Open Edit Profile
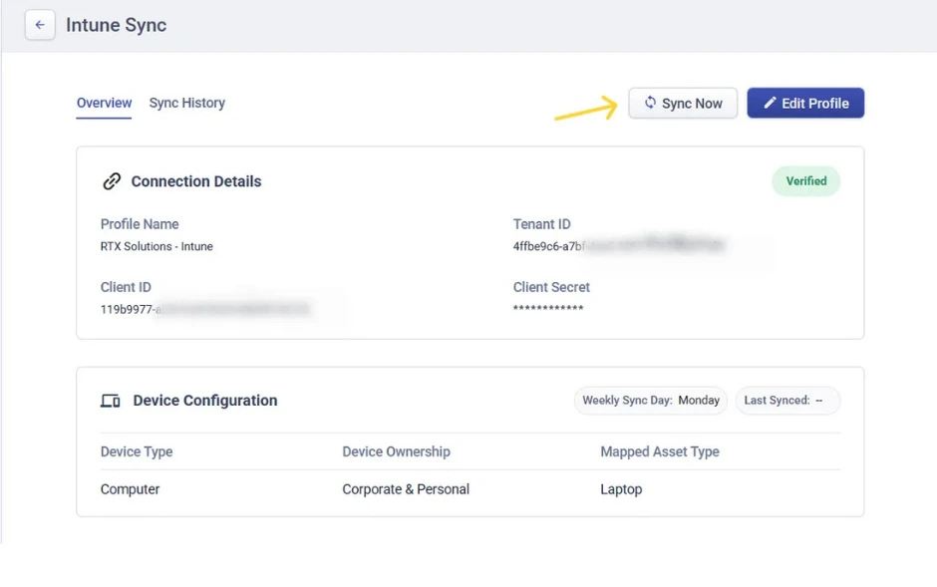937x587 pixels. coord(805,104)
